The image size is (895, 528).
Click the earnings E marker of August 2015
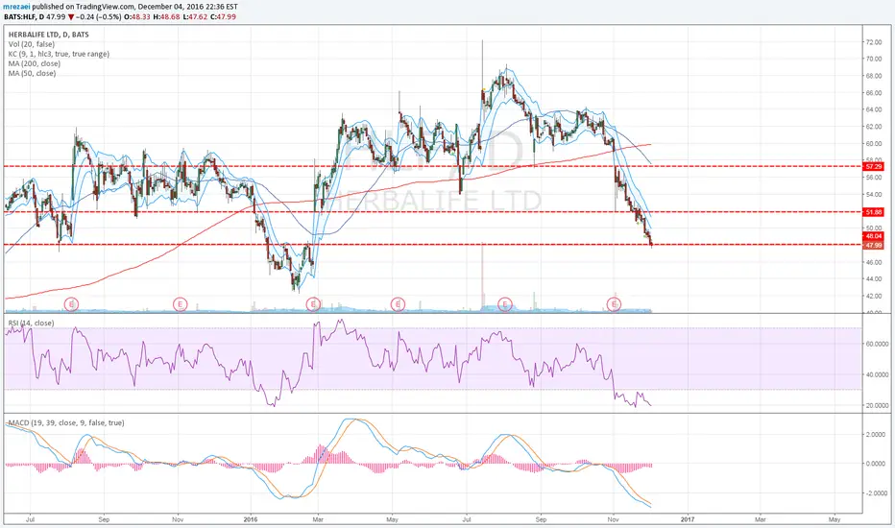click(x=71, y=304)
